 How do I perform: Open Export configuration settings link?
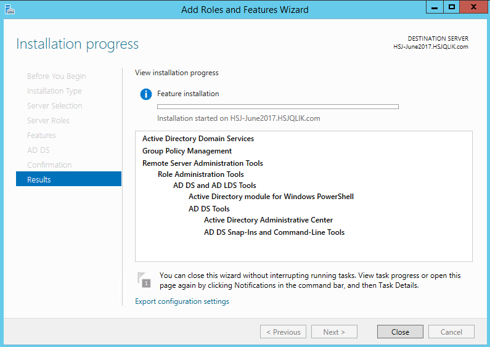(x=182, y=301)
